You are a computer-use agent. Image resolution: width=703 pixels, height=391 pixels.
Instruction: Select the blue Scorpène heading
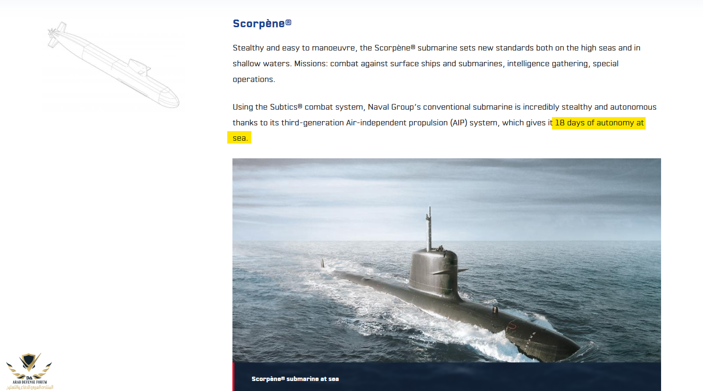pyautogui.click(x=259, y=24)
